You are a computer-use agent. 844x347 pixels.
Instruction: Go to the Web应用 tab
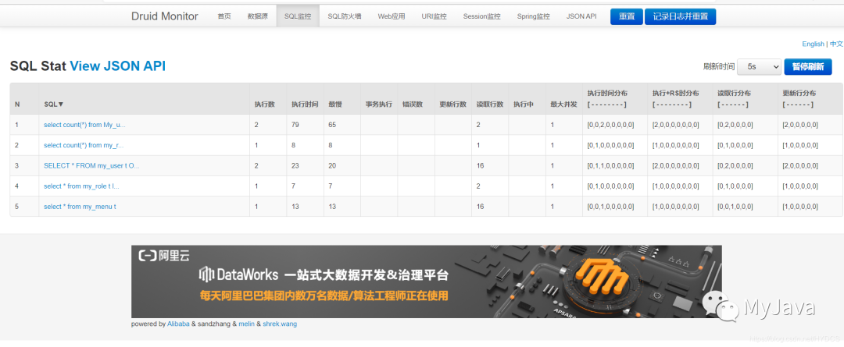click(x=392, y=16)
